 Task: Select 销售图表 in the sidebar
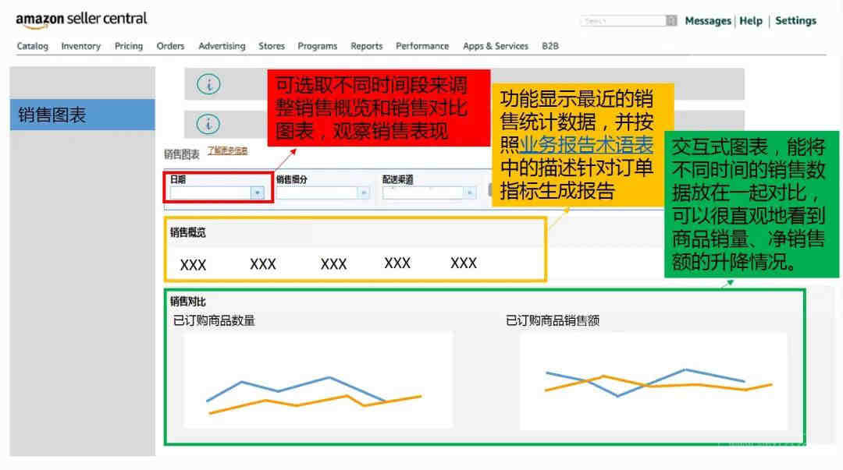point(82,115)
